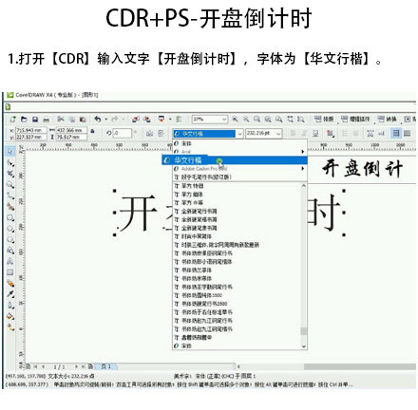Click the font list scrollbar thumb

pos(304,331)
